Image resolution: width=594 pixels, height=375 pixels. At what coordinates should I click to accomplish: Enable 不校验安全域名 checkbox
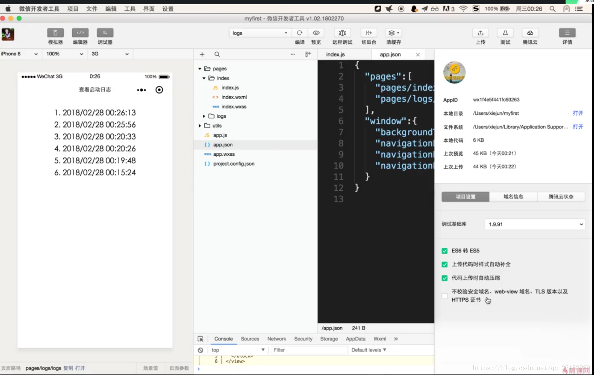point(445,296)
